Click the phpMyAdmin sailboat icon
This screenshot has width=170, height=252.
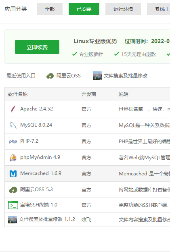tap(13, 157)
